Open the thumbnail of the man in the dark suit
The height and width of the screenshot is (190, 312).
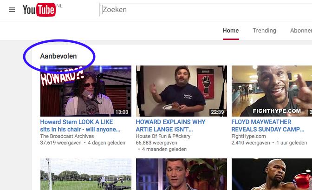pyautogui.click(x=181, y=174)
